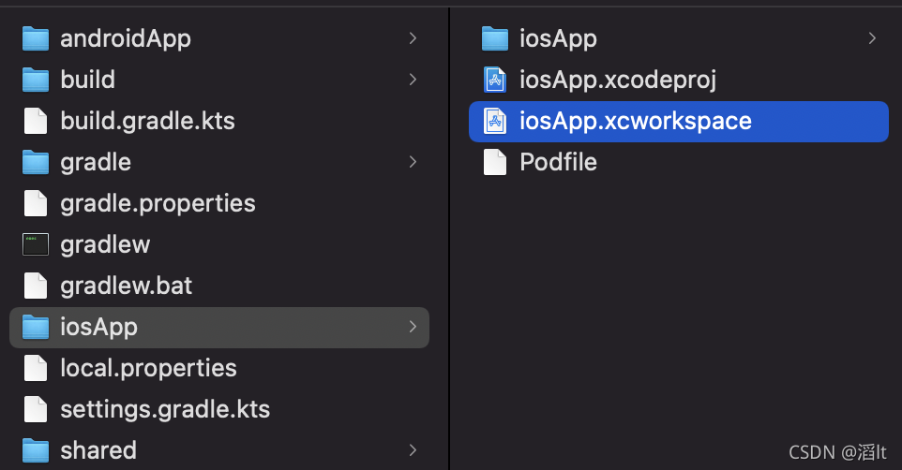Click the shared folder icon
Image resolution: width=902 pixels, height=470 pixels.
coord(36,450)
